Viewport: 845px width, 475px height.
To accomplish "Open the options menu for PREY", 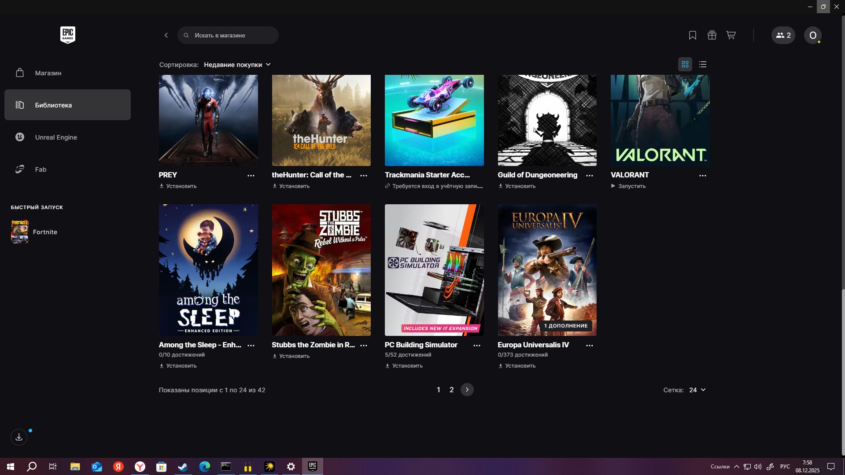I will pyautogui.click(x=251, y=176).
